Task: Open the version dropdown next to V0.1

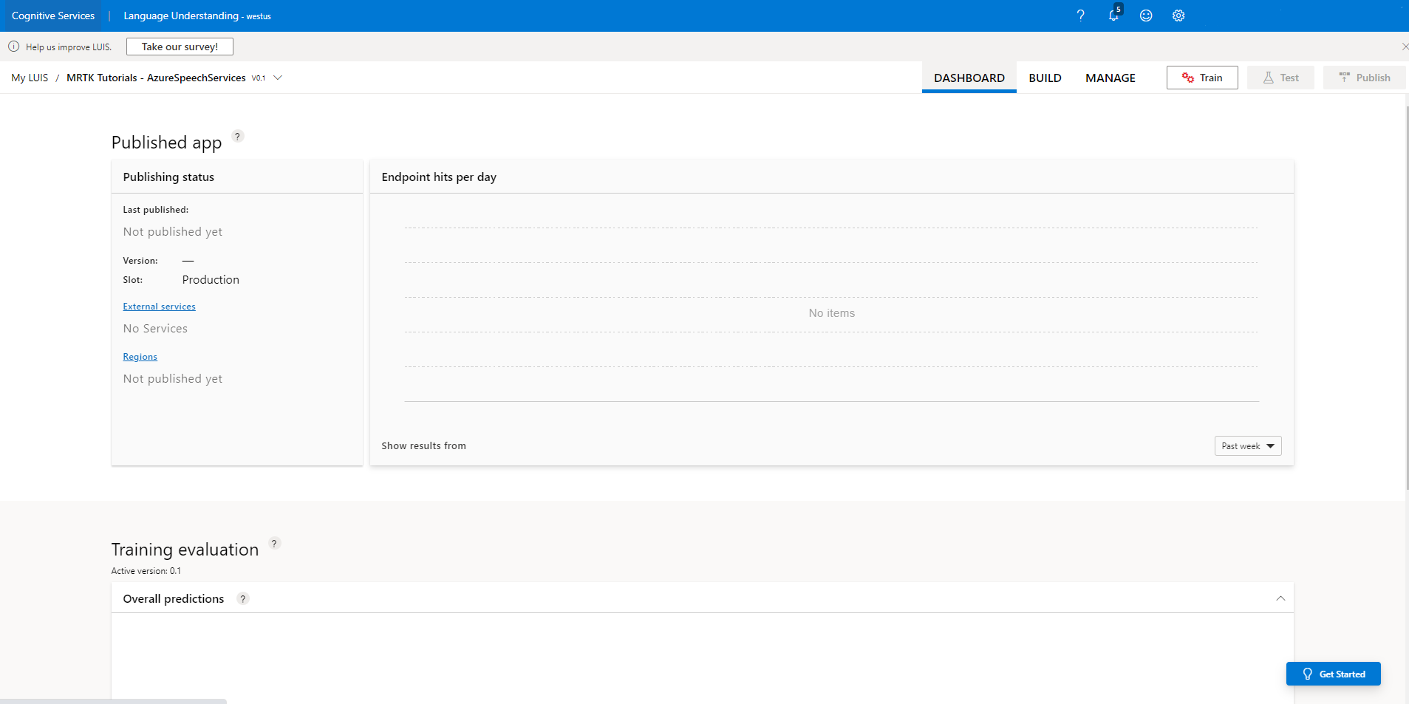Action: (x=277, y=77)
